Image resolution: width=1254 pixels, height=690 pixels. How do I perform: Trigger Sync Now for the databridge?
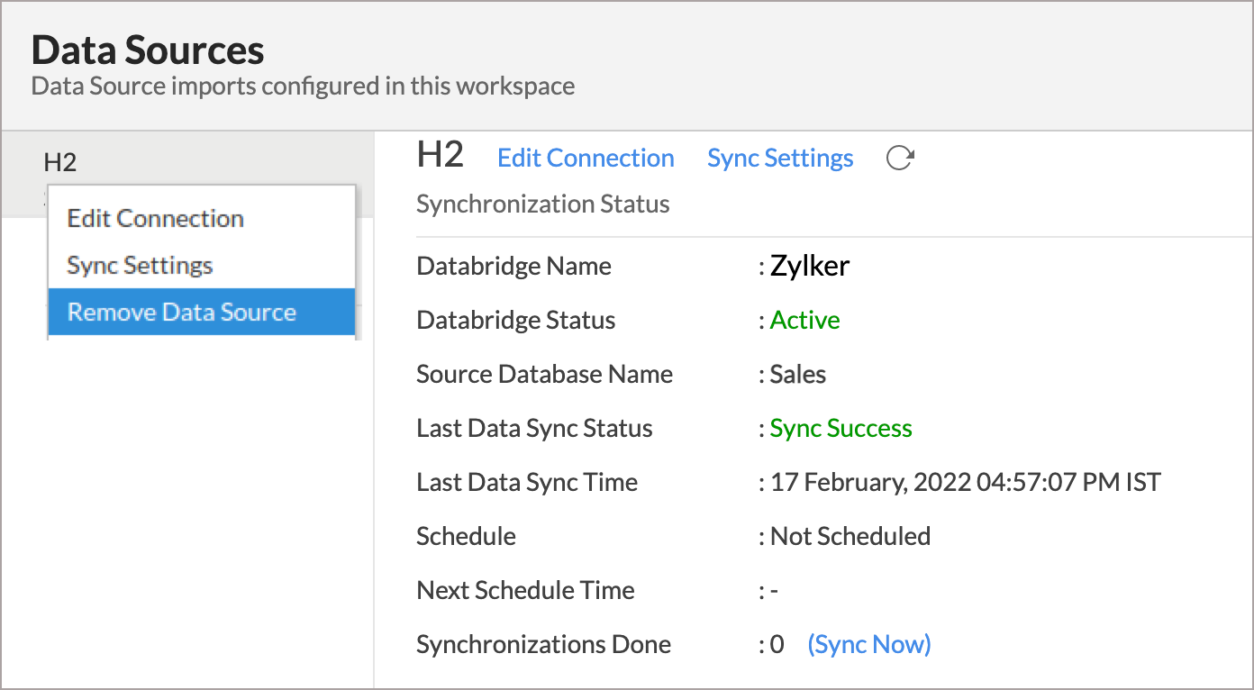pos(868,643)
